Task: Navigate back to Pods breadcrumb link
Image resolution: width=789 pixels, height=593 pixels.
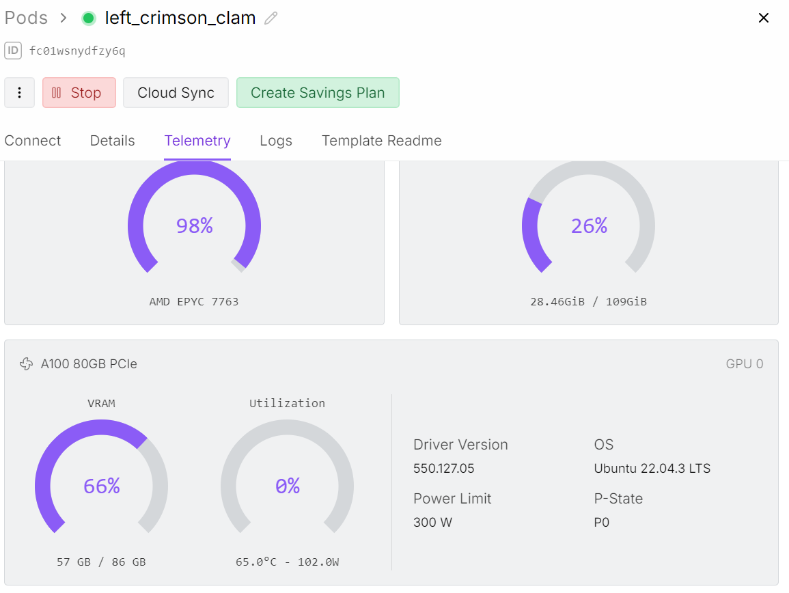Action: tap(26, 18)
